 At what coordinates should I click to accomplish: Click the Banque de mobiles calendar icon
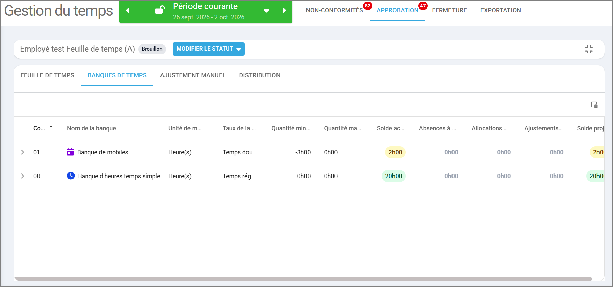(70, 152)
